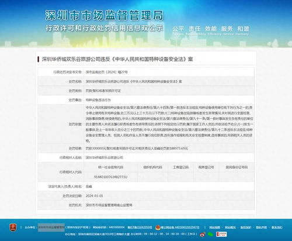Click the office address text in the footer
The height and width of the screenshot is (241, 292).
pyautogui.click(x=98, y=234)
